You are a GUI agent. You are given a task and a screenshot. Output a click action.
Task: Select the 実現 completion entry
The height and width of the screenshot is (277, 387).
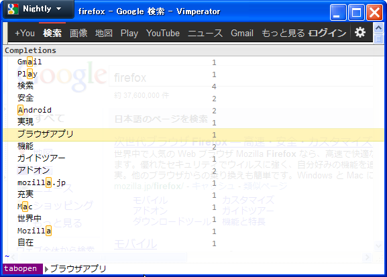point(193,123)
